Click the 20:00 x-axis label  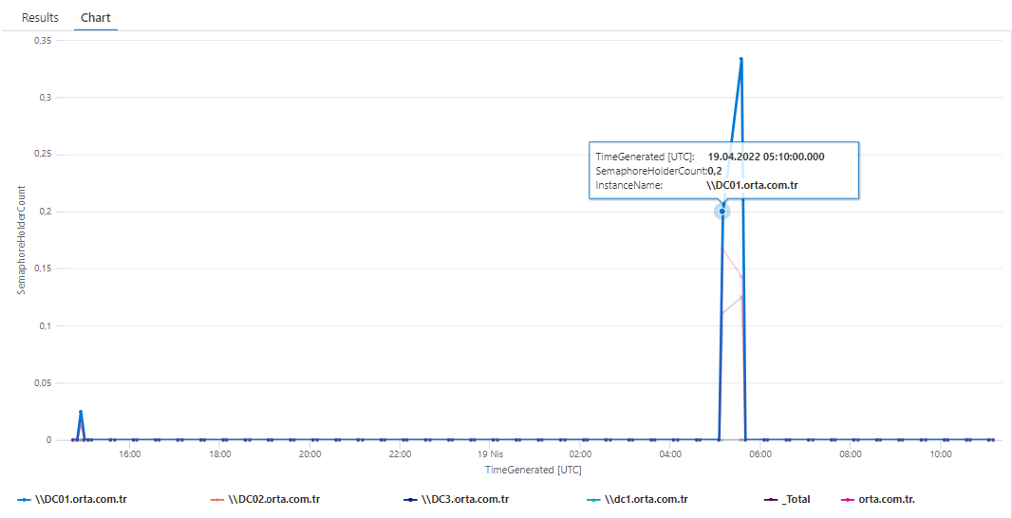pos(310,454)
